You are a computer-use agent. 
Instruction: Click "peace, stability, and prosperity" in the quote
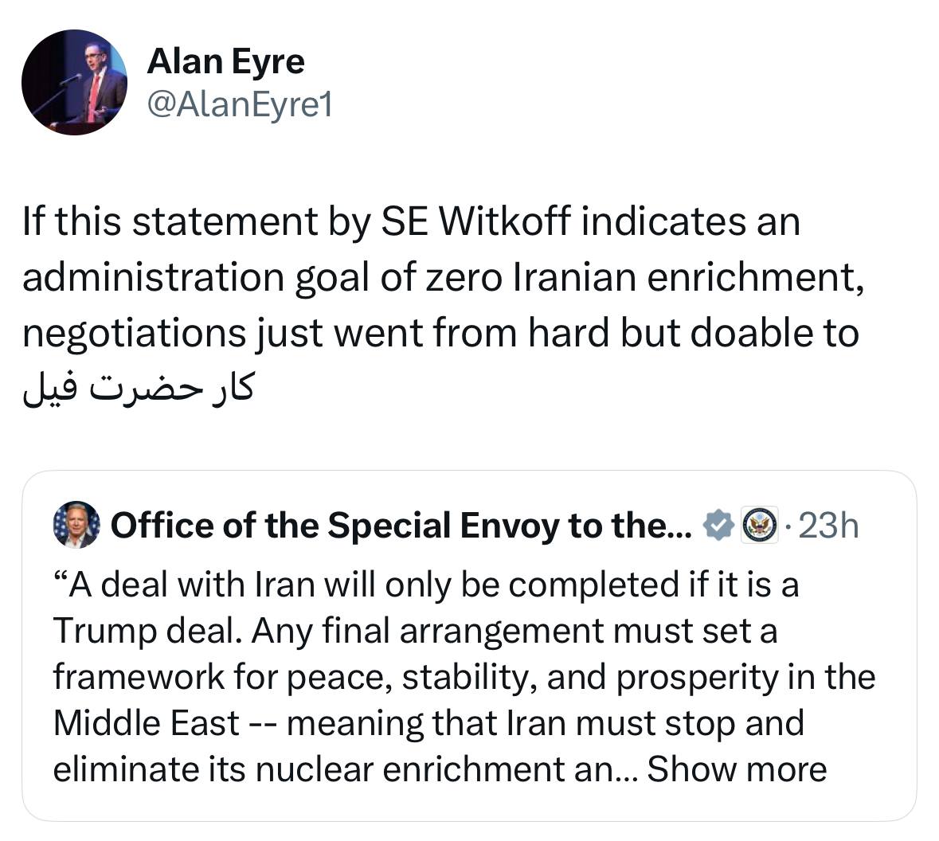(518, 677)
